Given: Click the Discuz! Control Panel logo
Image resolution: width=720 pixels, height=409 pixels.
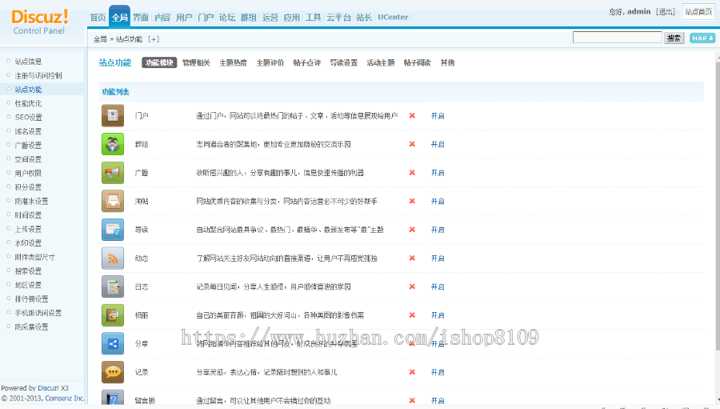Looking at the screenshot, I should (x=39, y=22).
